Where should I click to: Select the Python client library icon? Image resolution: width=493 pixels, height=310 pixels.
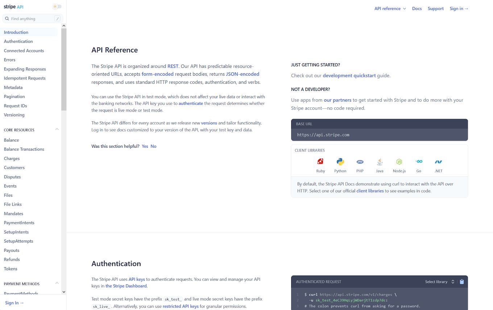click(340, 162)
